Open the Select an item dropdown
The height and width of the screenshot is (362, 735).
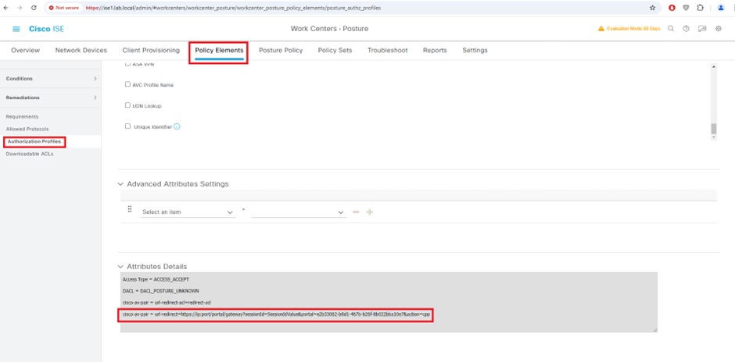[188, 212]
